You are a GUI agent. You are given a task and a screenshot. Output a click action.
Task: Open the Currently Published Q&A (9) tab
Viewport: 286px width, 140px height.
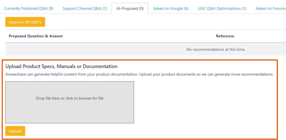(x=29, y=8)
